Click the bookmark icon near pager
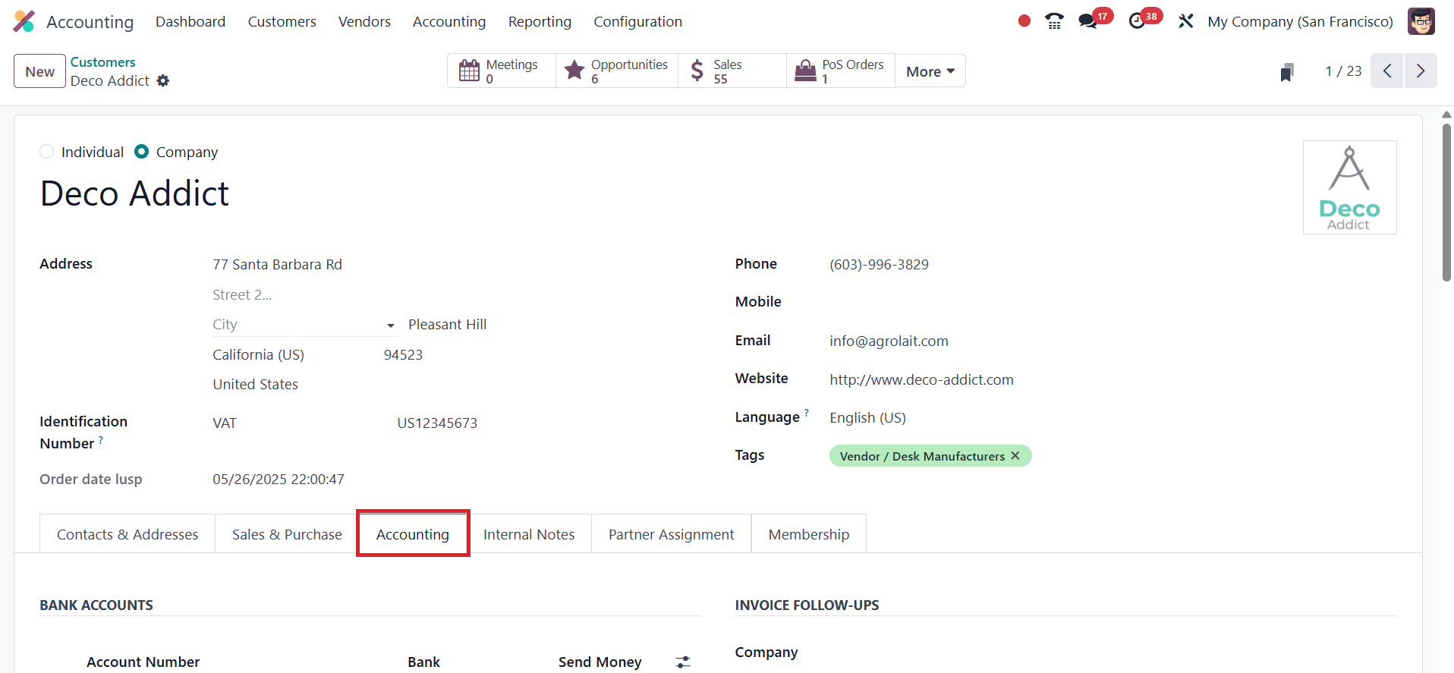Viewport: 1454px width, 673px height. (1286, 72)
